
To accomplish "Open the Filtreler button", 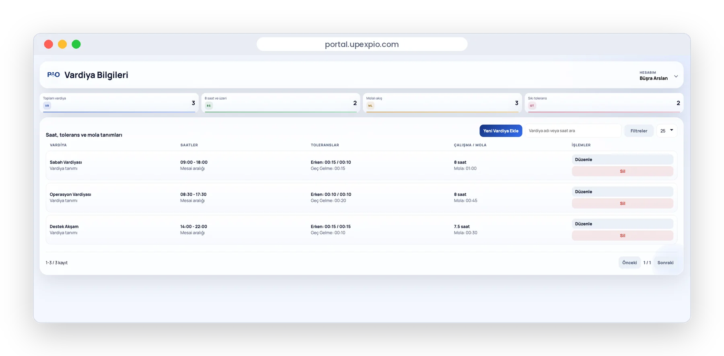I will tap(639, 131).
